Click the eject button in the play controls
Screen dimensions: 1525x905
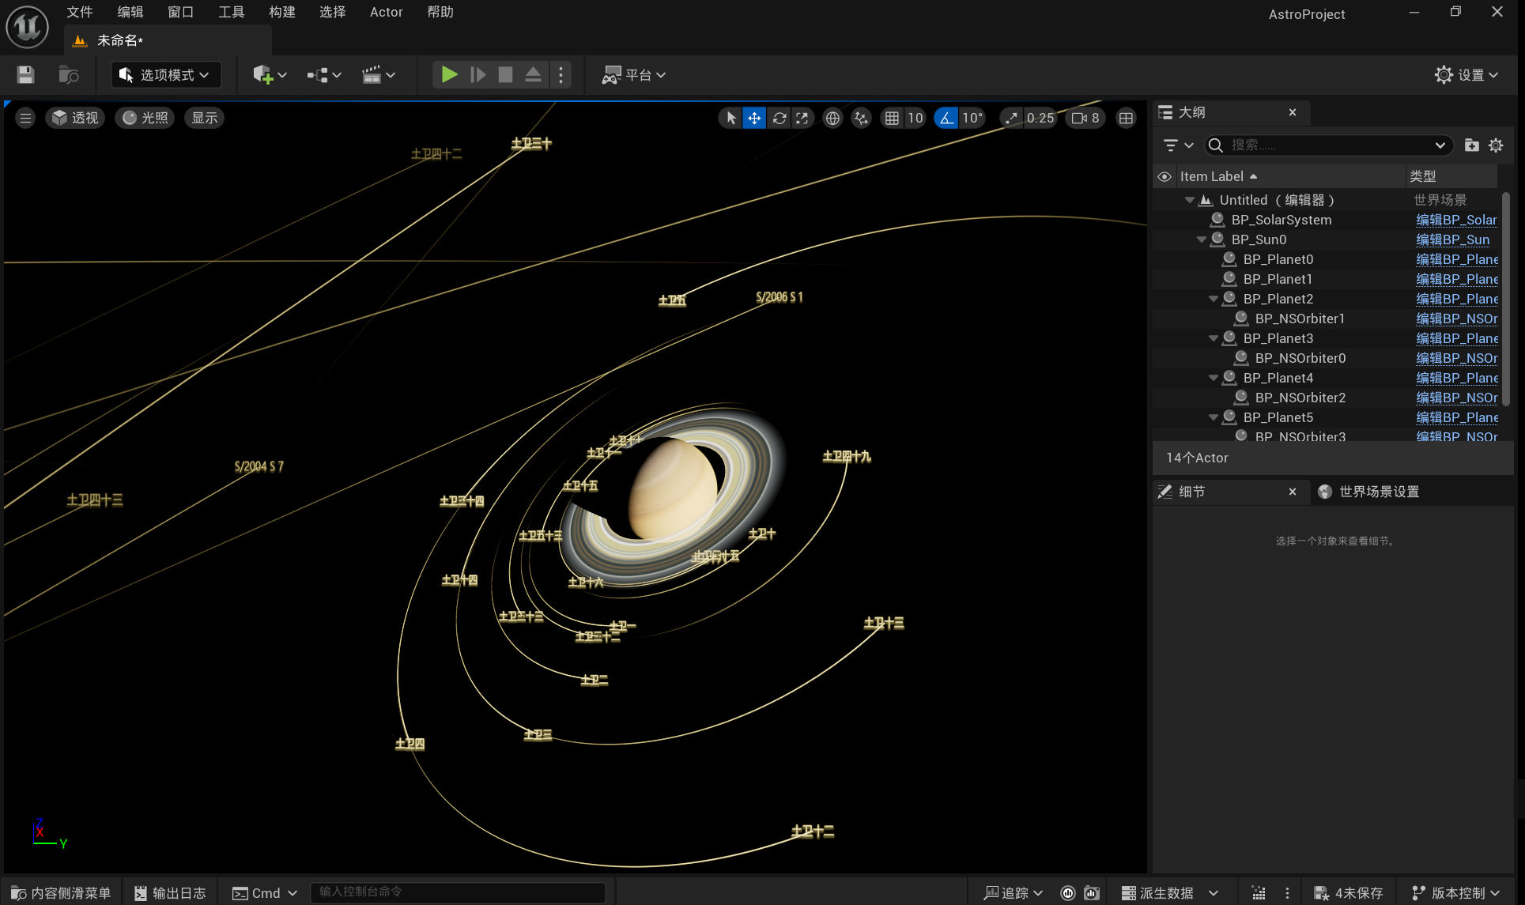tap(533, 75)
